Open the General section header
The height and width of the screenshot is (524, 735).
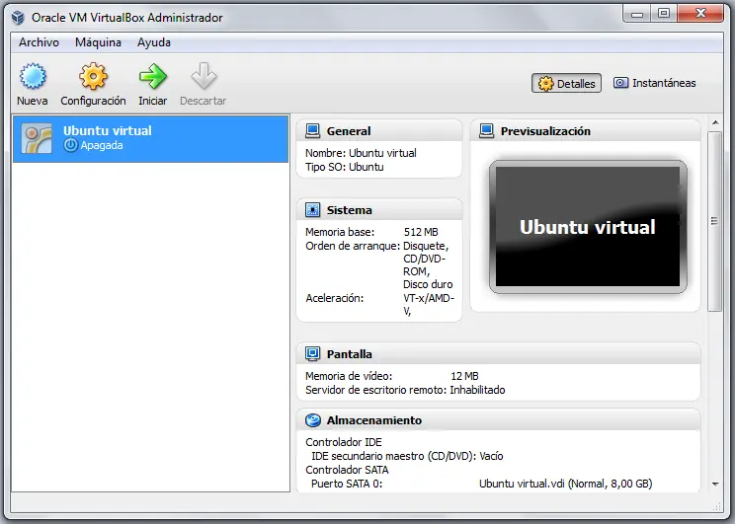[x=379, y=130]
